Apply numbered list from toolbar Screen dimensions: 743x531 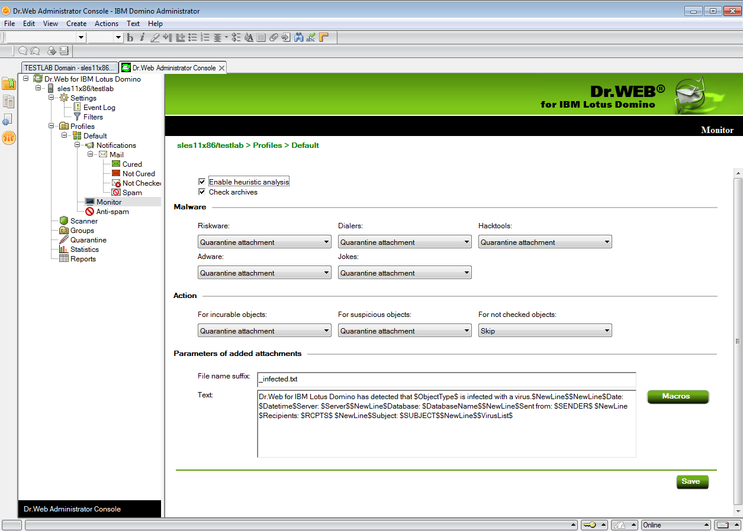point(205,37)
